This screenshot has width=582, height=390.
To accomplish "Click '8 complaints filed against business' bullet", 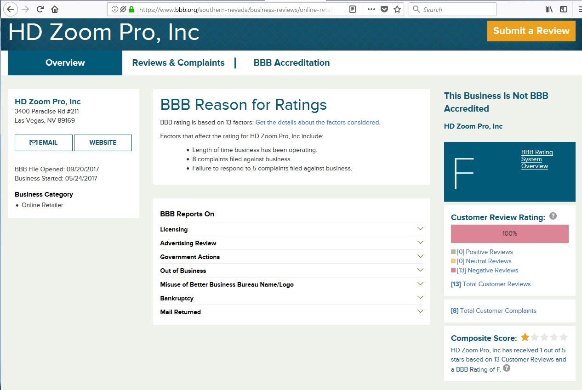I will (241, 159).
